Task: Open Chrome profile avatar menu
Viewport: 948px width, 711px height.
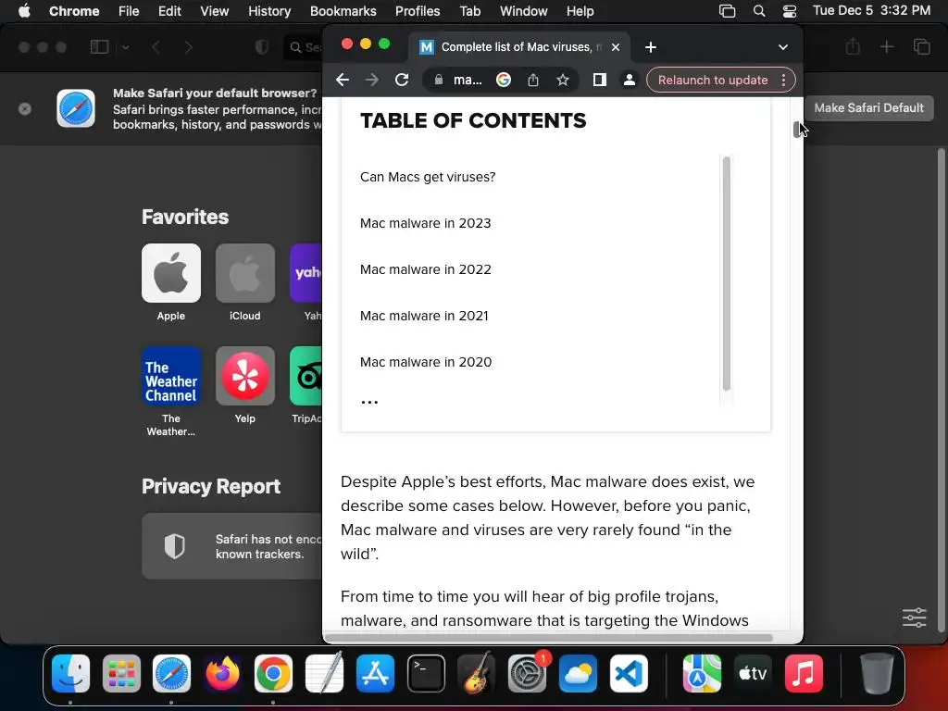Action: pyautogui.click(x=629, y=80)
